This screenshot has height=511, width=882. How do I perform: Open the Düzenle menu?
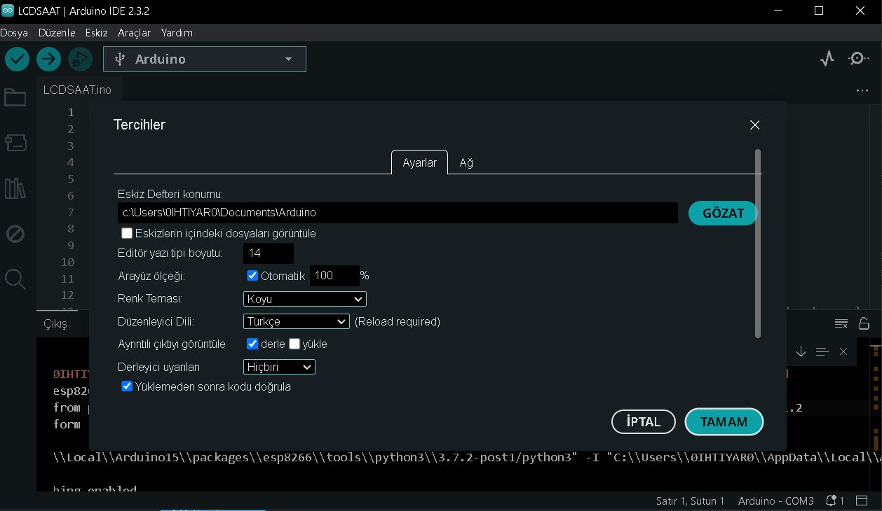[x=57, y=33]
